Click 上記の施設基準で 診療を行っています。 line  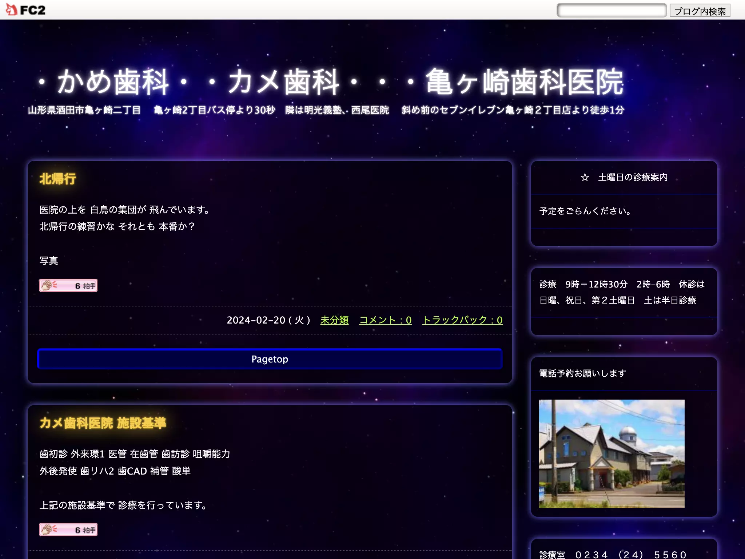(124, 505)
